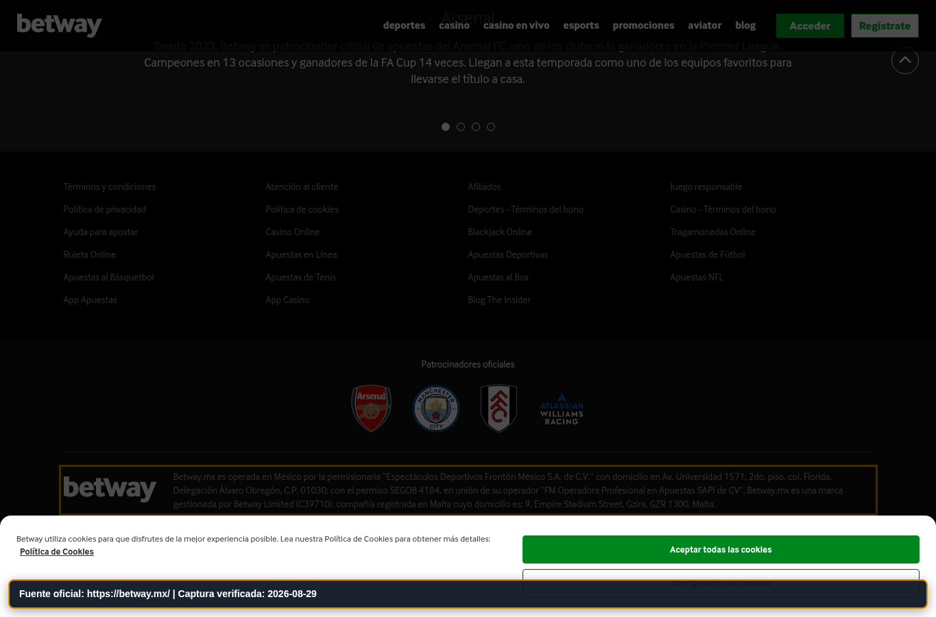Image resolution: width=936 pixels, height=617 pixels.
Task: Open Atención al cliente
Action: (x=302, y=186)
